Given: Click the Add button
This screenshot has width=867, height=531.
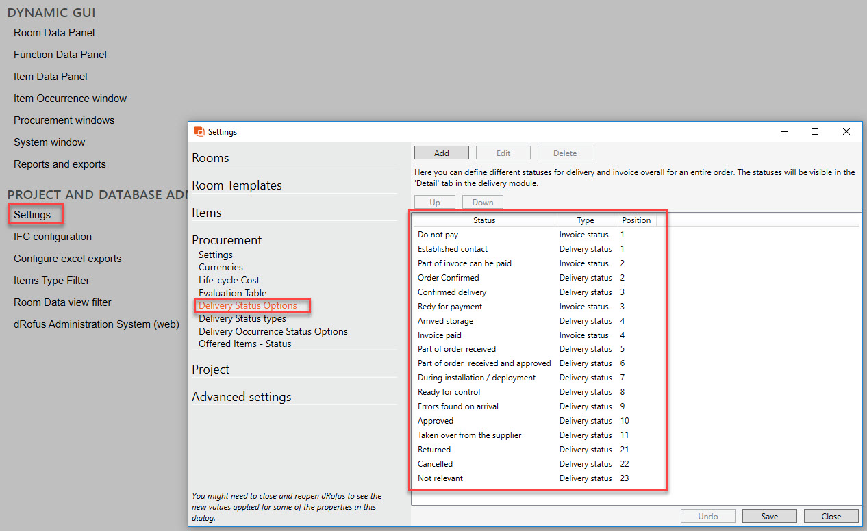Looking at the screenshot, I should (x=441, y=153).
